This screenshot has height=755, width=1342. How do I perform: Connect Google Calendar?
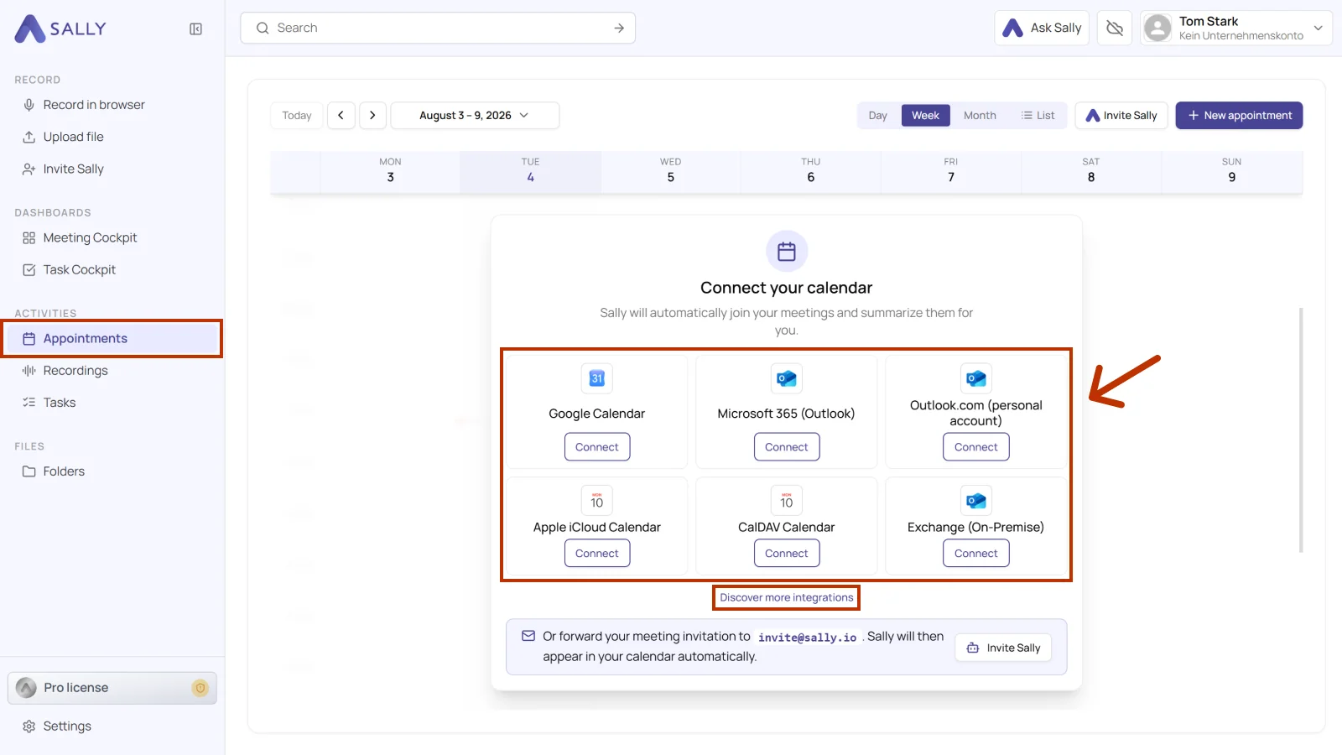(597, 447)
